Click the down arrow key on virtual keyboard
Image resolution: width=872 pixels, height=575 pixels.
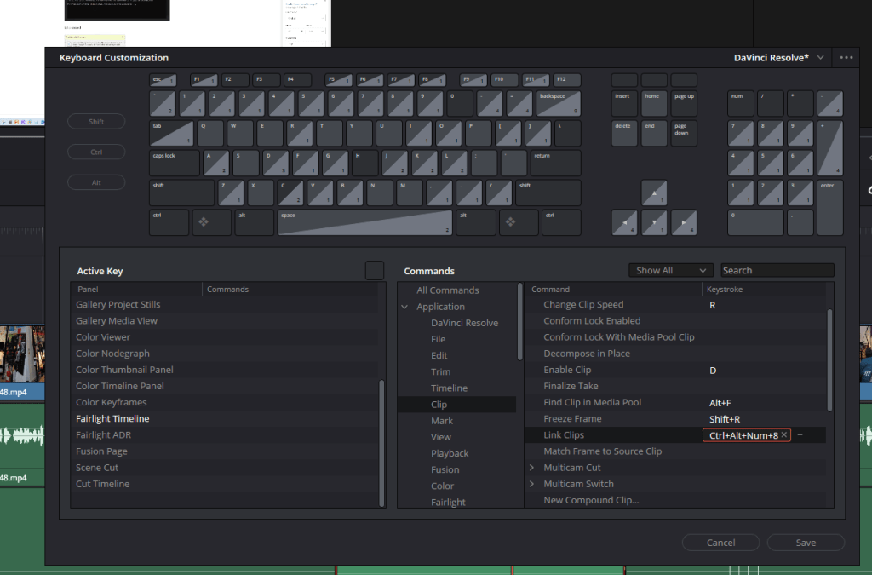pos(654,222)
